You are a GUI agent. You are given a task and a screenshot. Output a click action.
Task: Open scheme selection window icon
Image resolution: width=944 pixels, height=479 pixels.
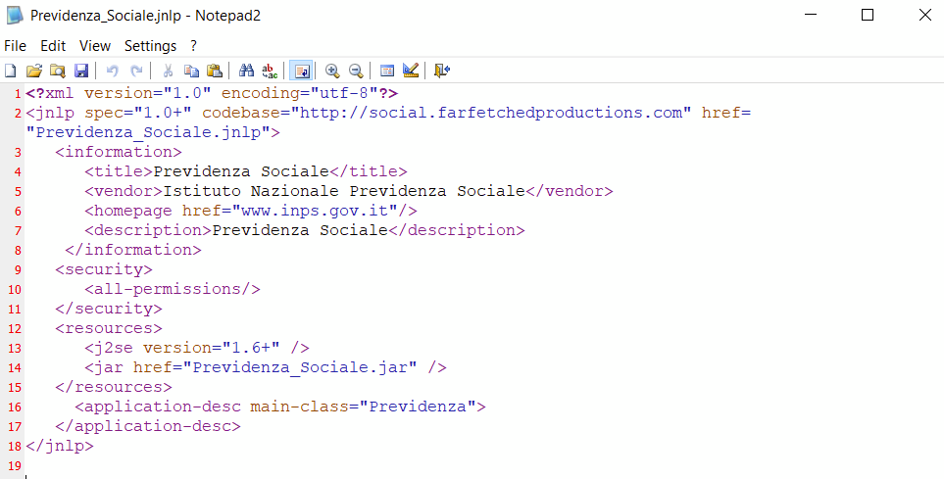(387, 71)
